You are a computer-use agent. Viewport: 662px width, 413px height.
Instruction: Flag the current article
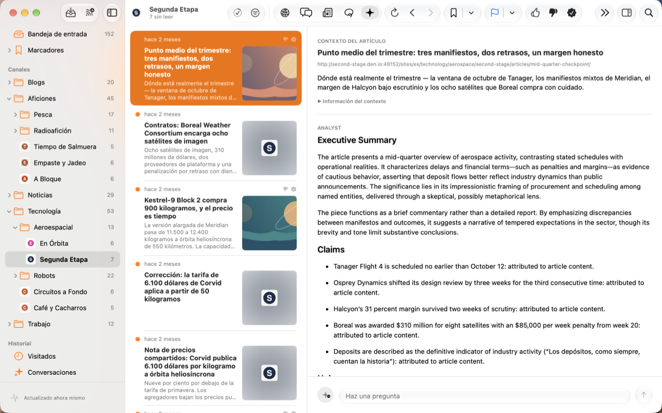[x=494, y=13]
